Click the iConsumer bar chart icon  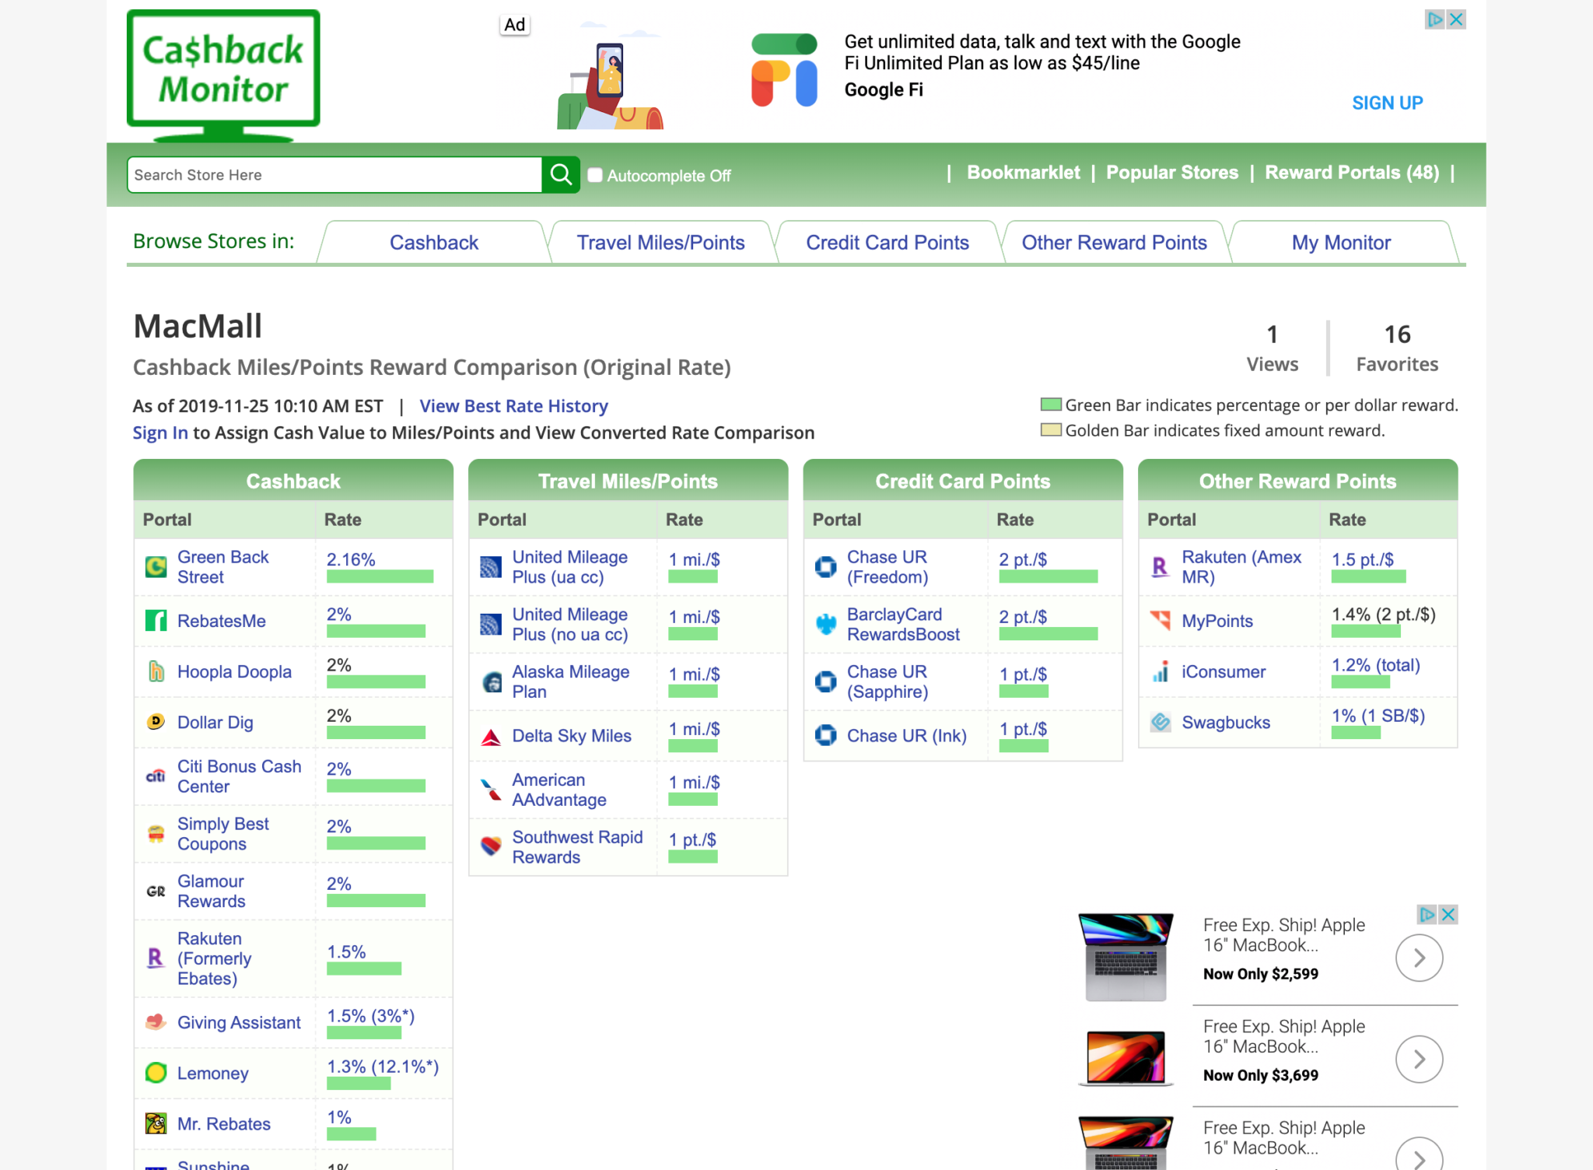tap(1160, 671)
